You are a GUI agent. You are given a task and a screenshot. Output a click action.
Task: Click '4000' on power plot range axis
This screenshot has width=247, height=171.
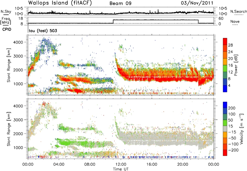pyautogui.click(x=18, y=42)
